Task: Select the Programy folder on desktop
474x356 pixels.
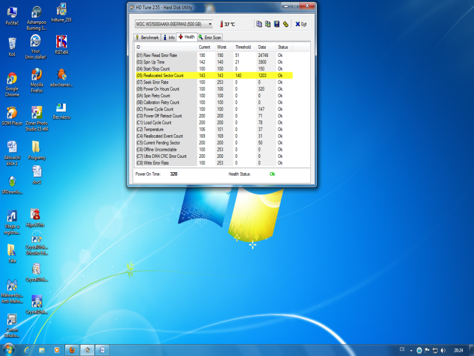Action: pos(37,151)
